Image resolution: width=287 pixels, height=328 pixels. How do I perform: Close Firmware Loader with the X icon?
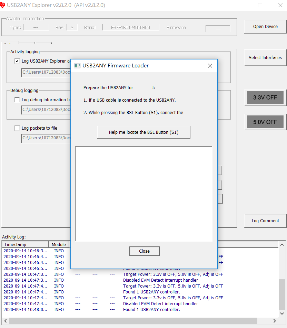(210, 66)
